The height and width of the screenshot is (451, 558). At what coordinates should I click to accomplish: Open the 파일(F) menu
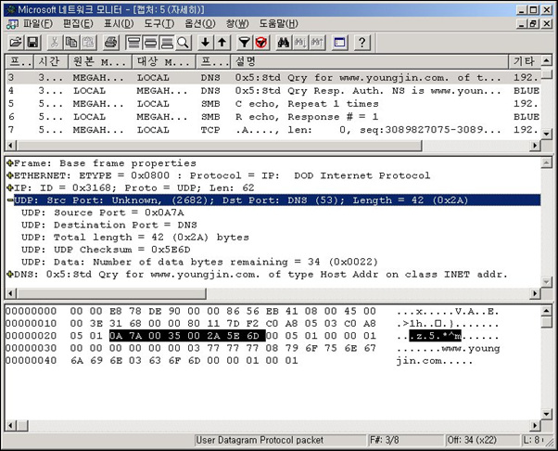(x=38, y=24)
